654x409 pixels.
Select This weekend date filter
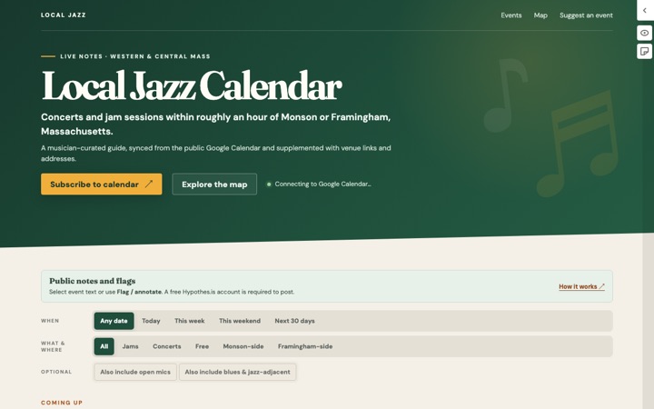coord(240,321)
